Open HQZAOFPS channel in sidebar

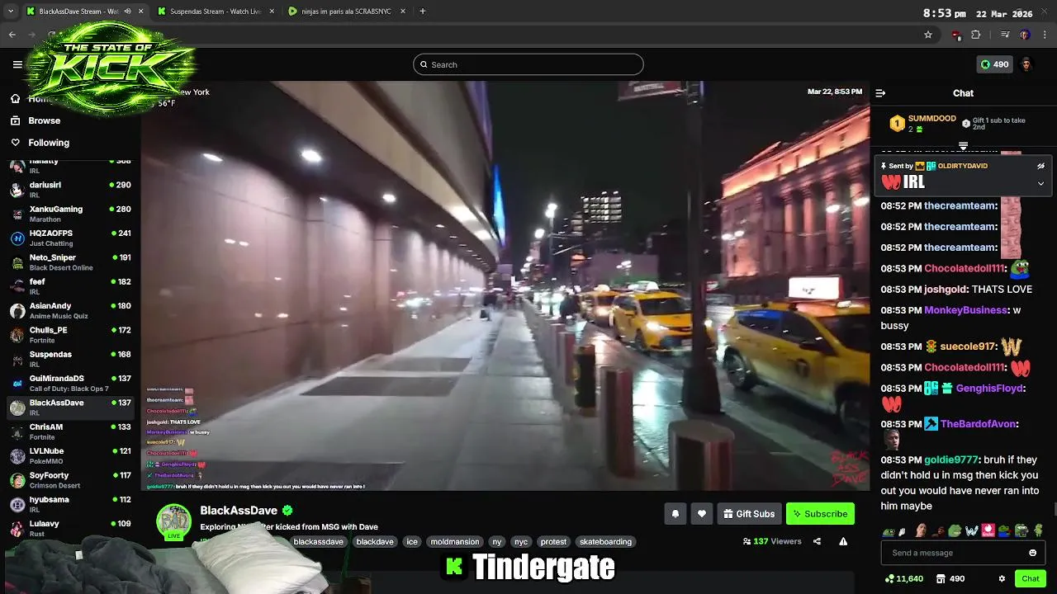click(70, 238)
